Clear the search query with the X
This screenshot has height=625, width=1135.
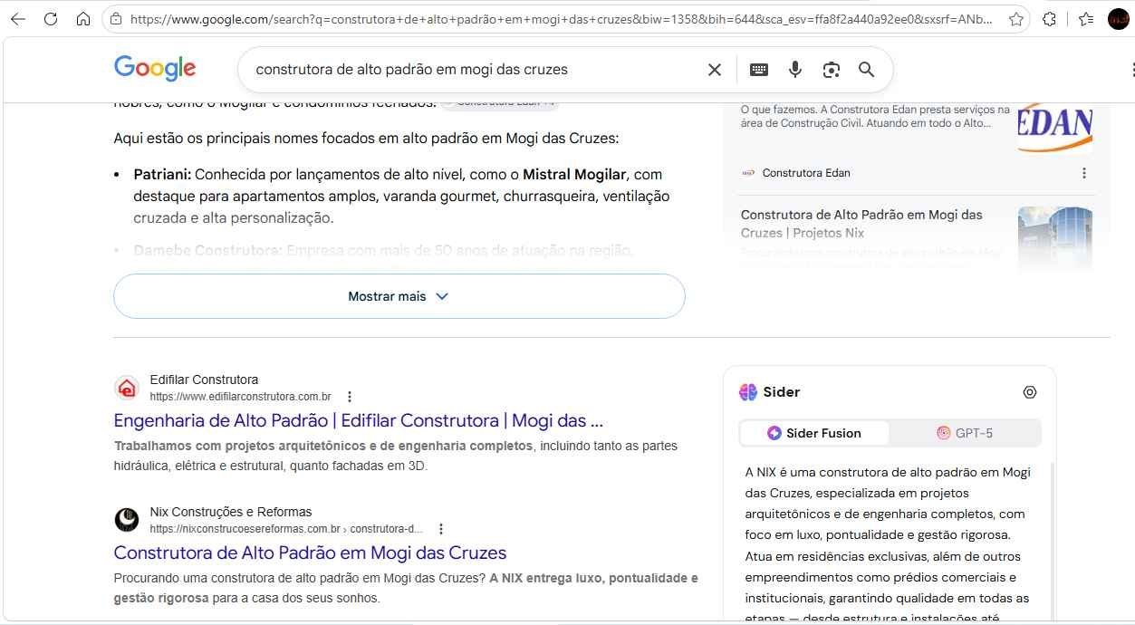(715, 70)
